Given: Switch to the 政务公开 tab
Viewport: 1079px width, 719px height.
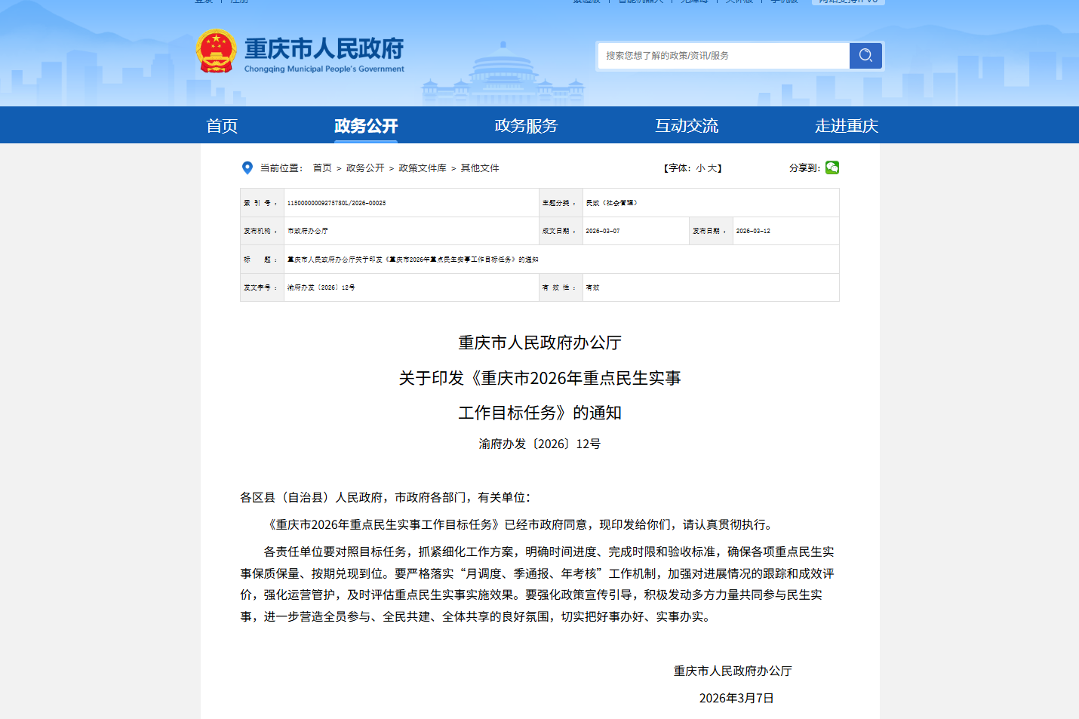Looking at the screenshot, I should click(x=366, y=125).
